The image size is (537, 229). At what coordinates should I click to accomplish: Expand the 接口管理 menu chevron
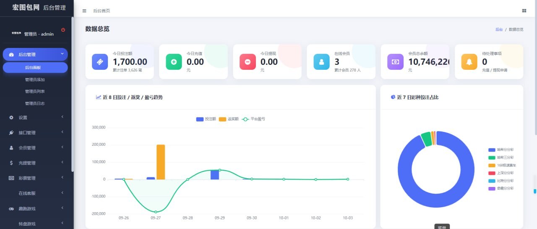[x=62, y=132]
